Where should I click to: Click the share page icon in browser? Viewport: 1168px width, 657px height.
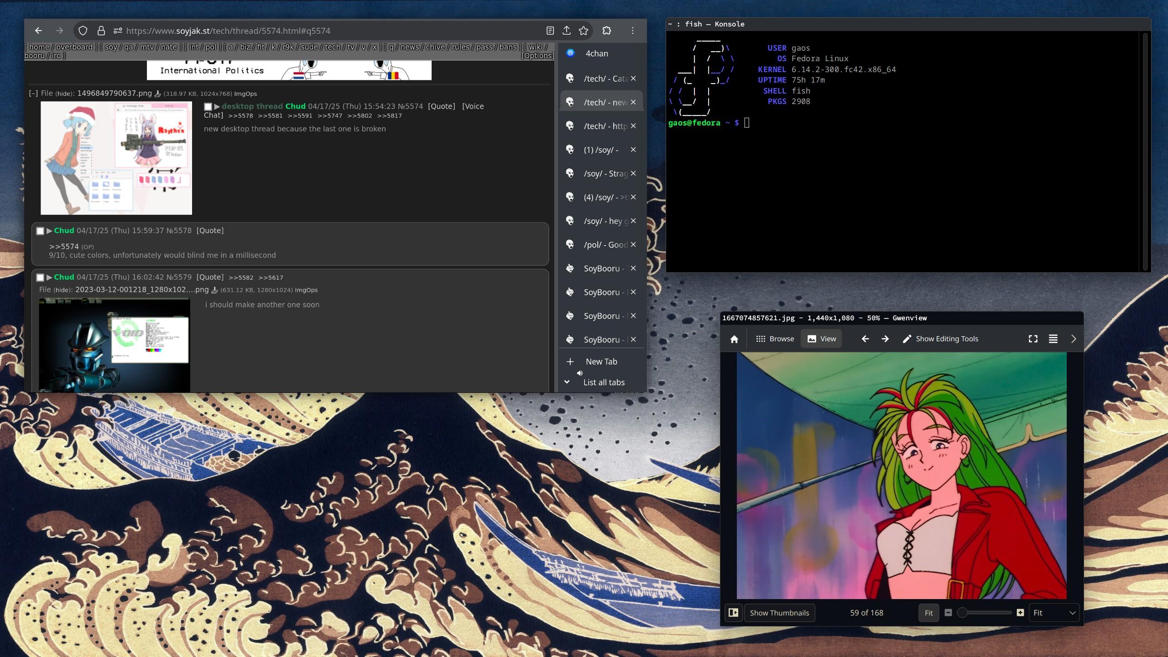tap(567, 31)
